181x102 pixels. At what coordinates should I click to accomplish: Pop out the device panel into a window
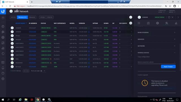click(x=169, y=17)
